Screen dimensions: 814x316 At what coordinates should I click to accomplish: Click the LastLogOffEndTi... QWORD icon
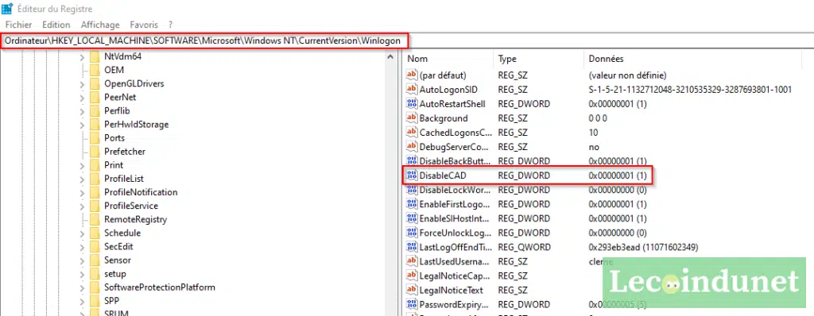pyautogui.click(x=412, y=247)
